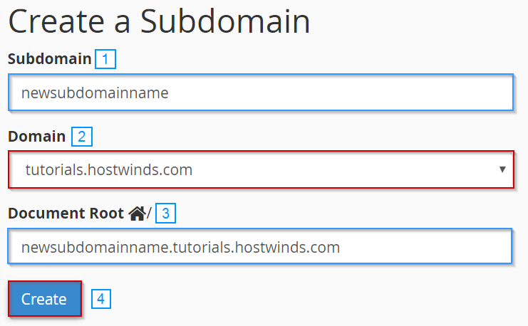Place cursor in newsubdomainname.tutorials.hostwinds.com text

tap(180, 247)
